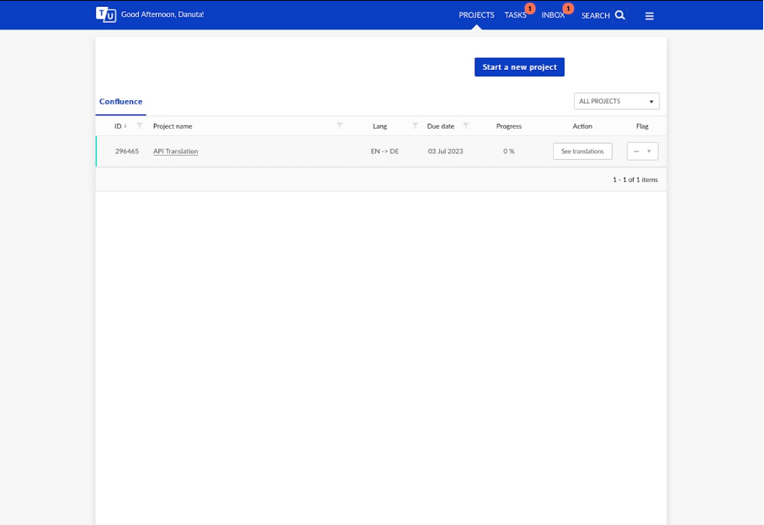Click the Due date filter icon

466,125
